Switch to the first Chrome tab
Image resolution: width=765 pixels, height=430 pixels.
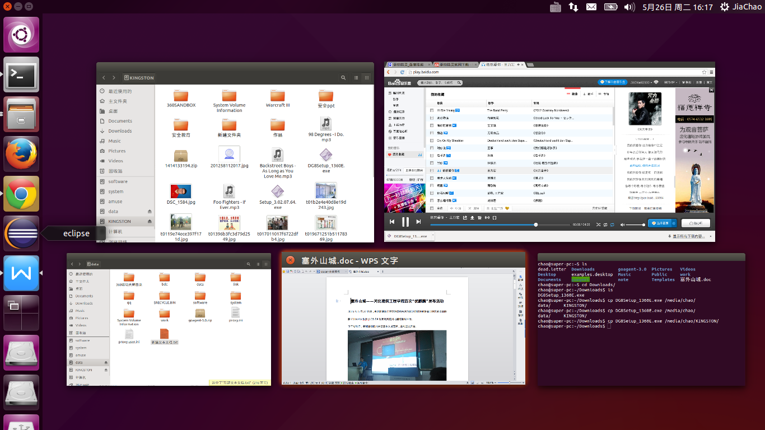[408, 65]
